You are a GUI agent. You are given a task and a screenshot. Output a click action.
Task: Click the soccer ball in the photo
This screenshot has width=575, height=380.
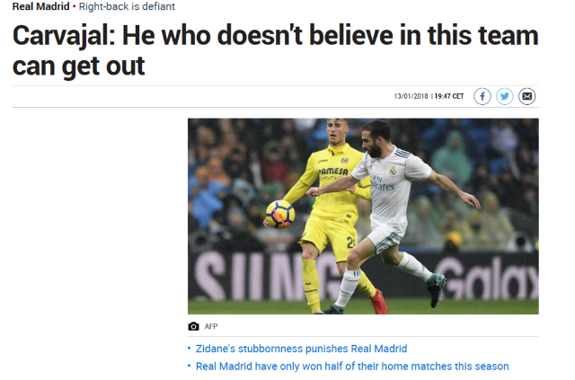pos(280,214)
